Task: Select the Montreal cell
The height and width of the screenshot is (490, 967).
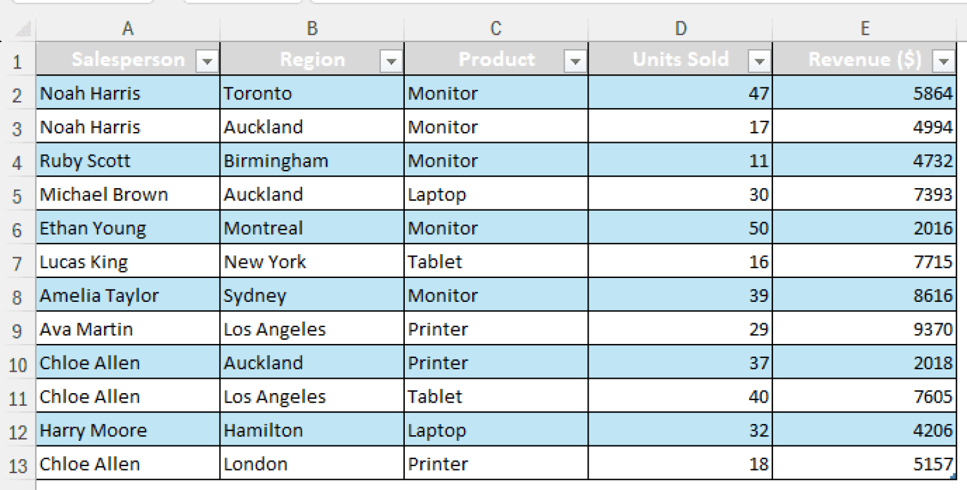Action: (312, 228)
